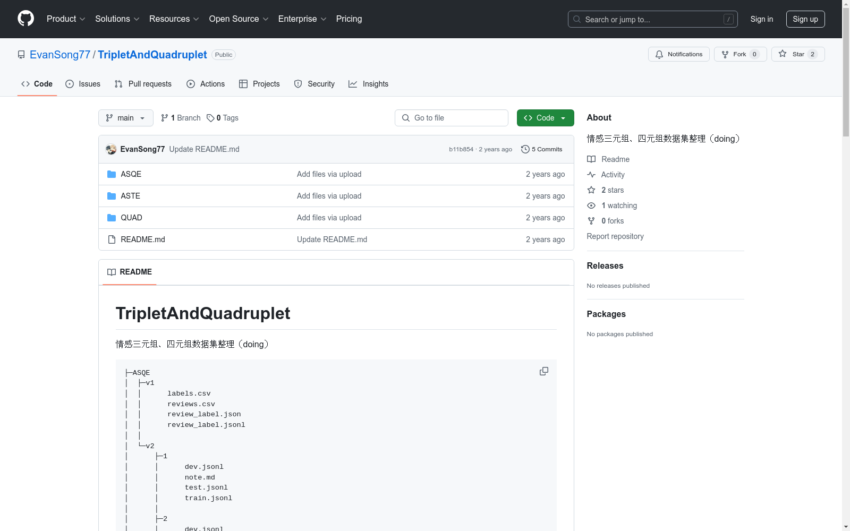850x531 pixels.
Task: Open ASTE row's Add files via upload commit
Action: pos(329,196)
